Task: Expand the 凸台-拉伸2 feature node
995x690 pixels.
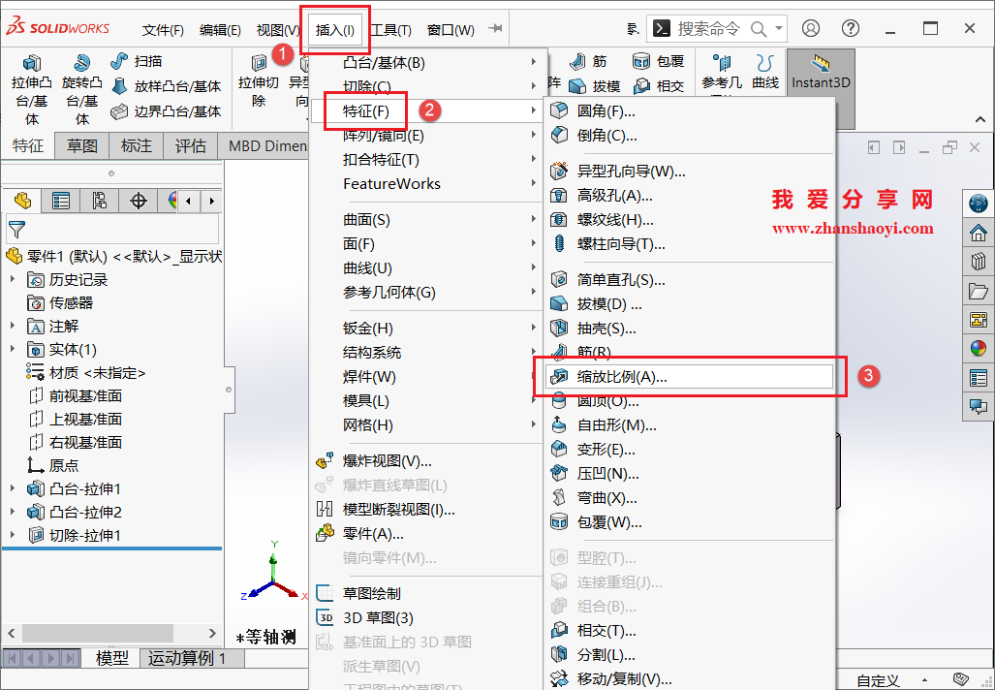Action: point(13,511)
